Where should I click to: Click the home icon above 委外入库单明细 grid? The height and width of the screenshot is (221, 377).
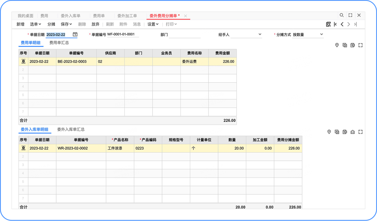[x=353, y=132]
